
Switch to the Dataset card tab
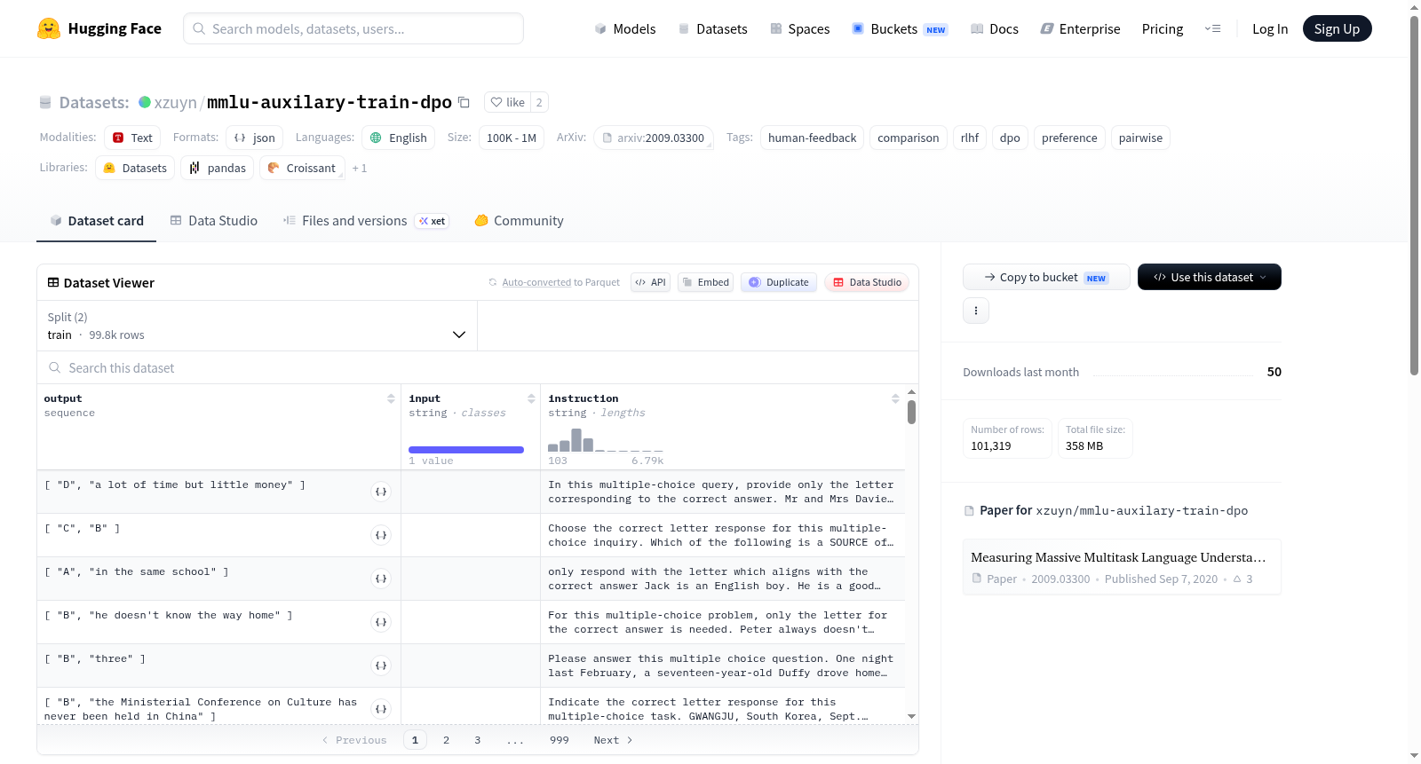click(97, 221)
